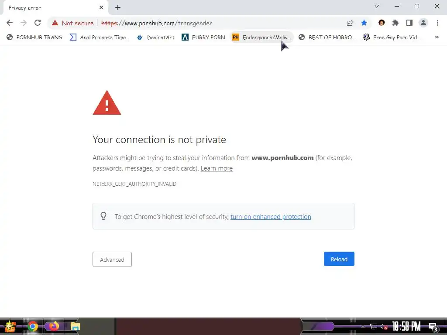Open the BEST OF HORRO... bookmark

tap(327, 38)
